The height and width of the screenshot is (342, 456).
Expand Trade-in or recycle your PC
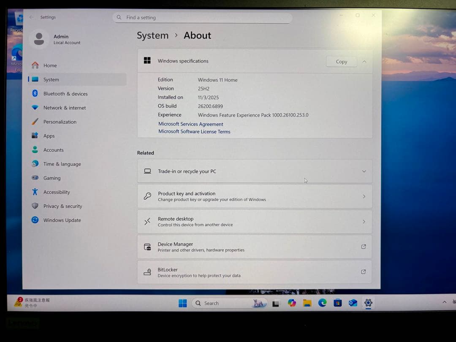[x=364, y=171]
